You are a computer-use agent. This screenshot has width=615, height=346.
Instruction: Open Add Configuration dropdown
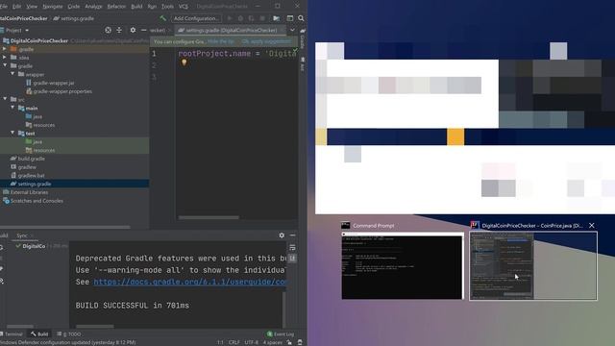pyautogui.click(x=196, y=18)
